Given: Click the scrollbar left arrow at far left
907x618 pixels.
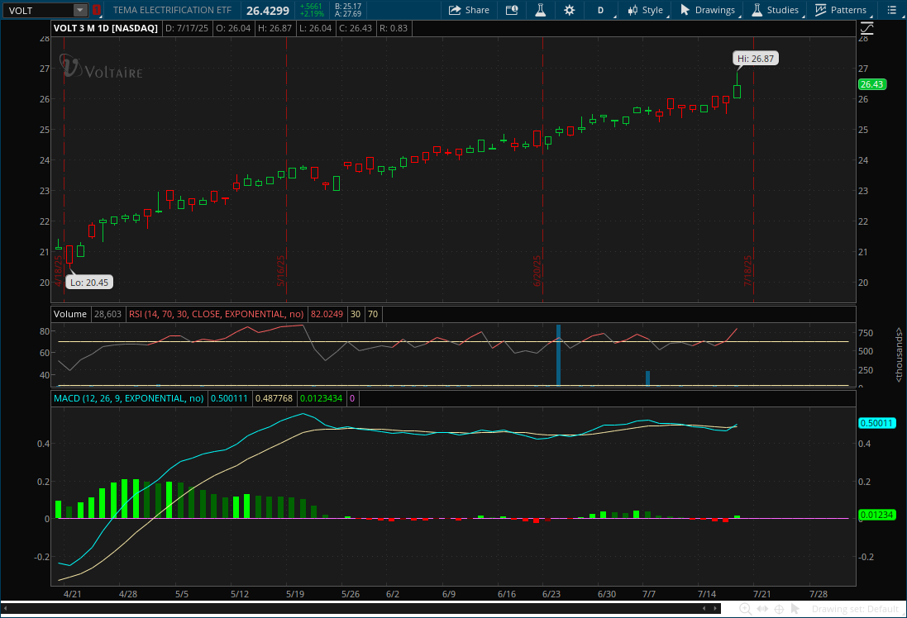Looking at the screenshot, I should click(x=5, y=608).
